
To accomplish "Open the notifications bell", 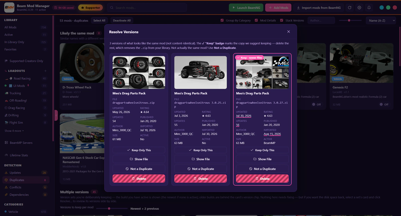I will (x=369, y=8).
